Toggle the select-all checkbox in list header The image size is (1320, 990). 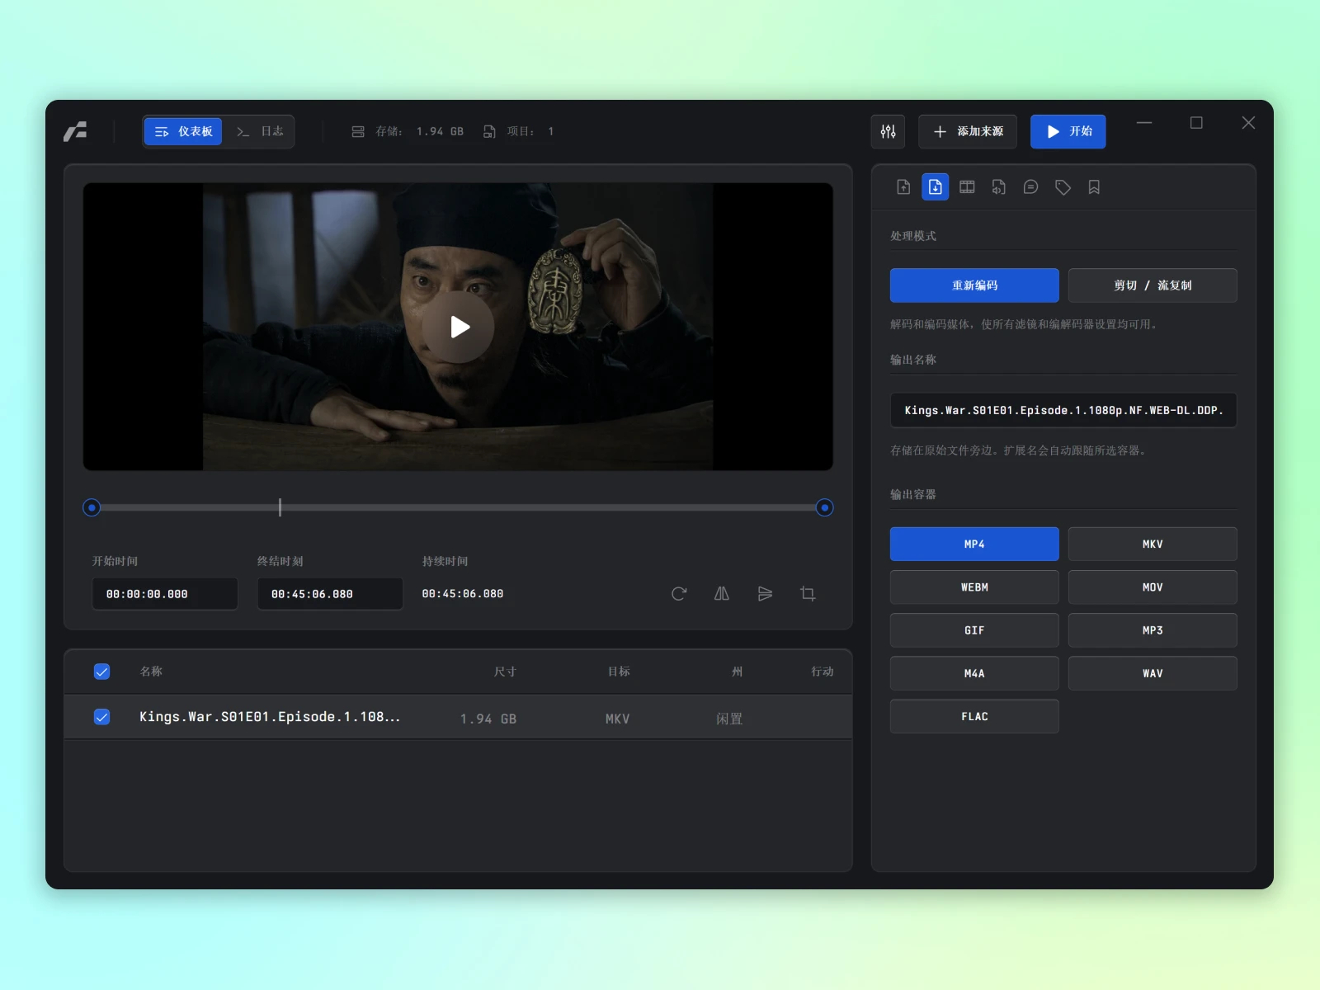pos(102,672)
